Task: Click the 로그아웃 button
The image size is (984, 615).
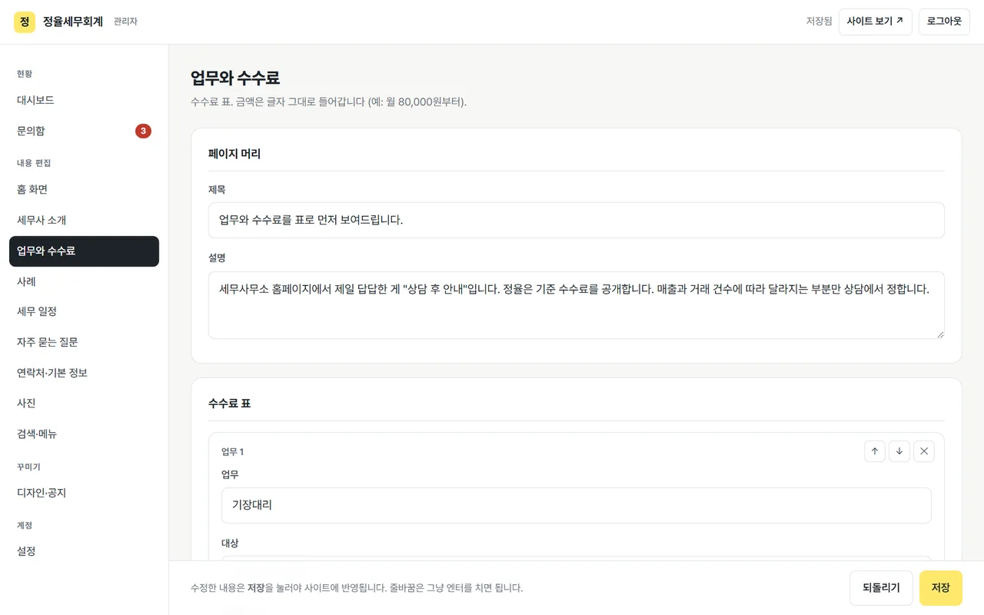Action: coord(944,22)
